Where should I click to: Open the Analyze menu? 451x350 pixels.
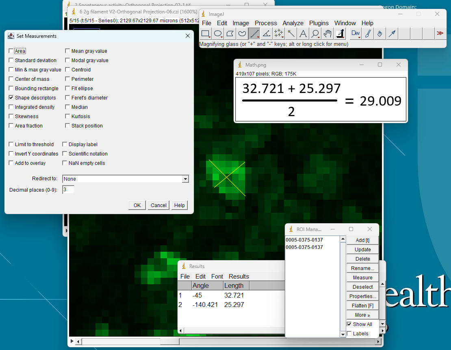[293, 23]
